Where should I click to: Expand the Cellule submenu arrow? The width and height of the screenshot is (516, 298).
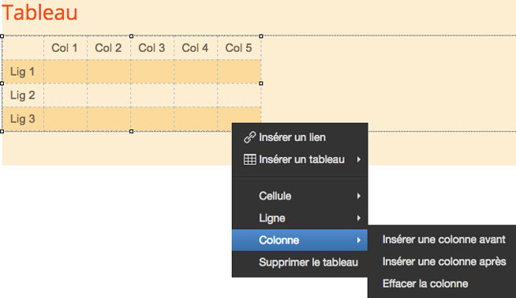tap(359, 196)
